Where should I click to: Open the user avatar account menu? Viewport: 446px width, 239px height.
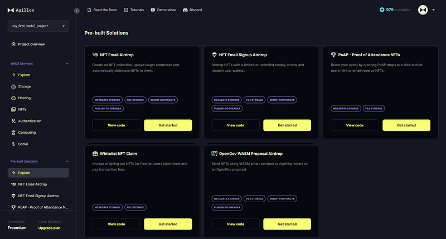pyautogui.click(x=426, y=10)
